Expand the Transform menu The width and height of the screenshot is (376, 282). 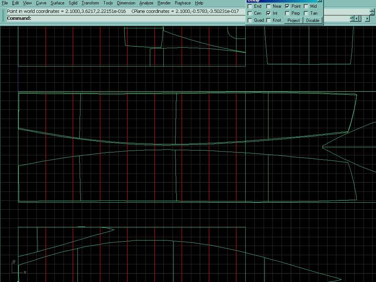[90, 3]
